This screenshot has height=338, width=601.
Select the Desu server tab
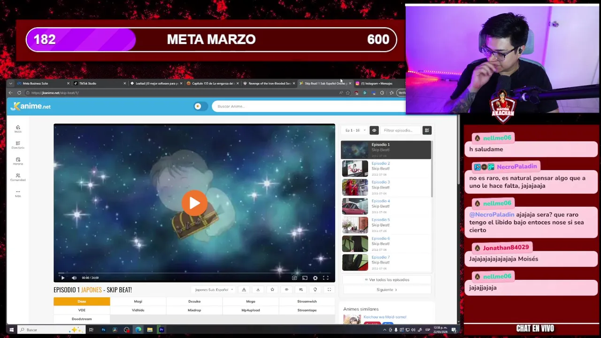[82, 301]
